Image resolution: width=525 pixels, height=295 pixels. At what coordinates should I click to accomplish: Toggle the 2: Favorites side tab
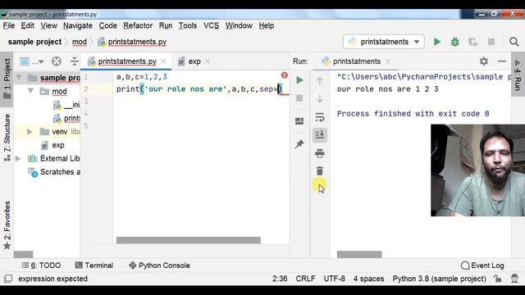pos(7,225)
